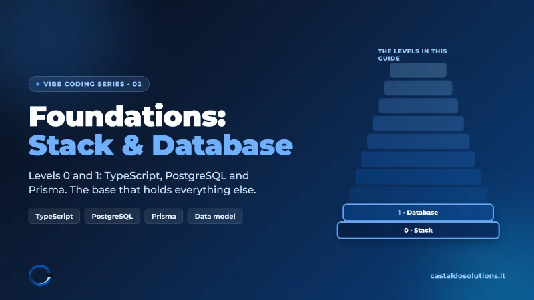Select the fourth pyramid bar from the top
The width and height of the screenshot is (534, 300).
coord(419,123)
